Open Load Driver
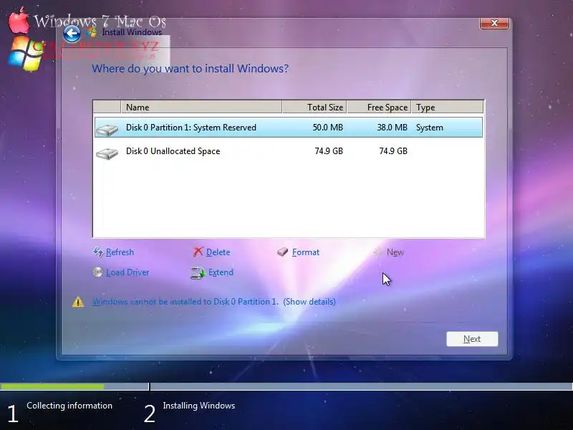This screenshot has height=430, width=573. [x=127, y=272]
